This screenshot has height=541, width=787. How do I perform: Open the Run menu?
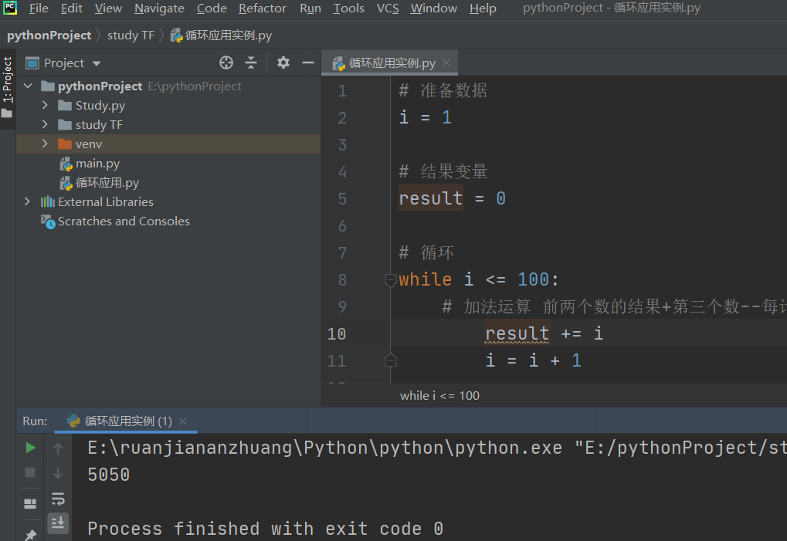click(x=310, y=8)
